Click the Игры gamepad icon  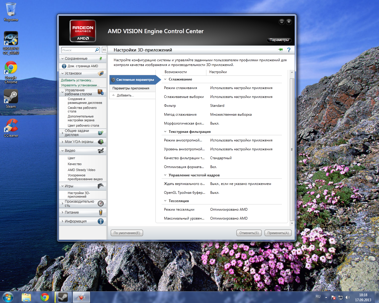[101, 186]
